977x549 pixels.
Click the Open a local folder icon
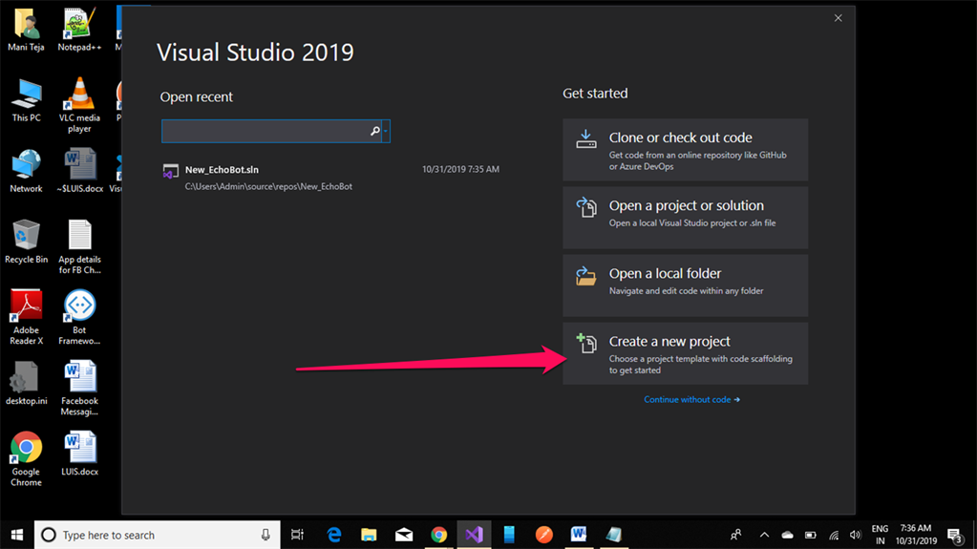586,276
